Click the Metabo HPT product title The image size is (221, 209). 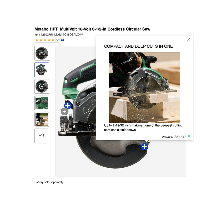(x=92, y=29)
